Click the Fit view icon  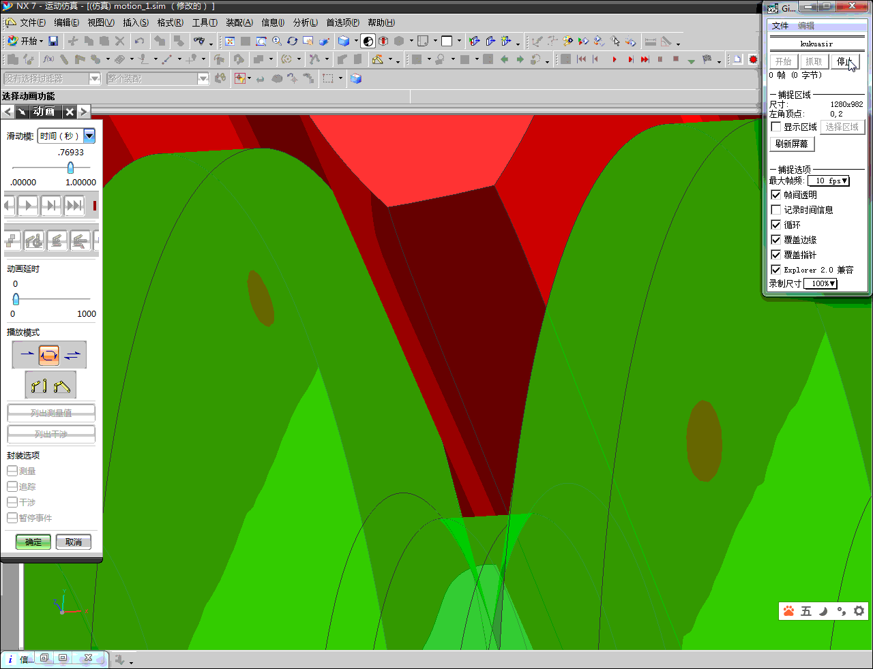pos(230,41)
